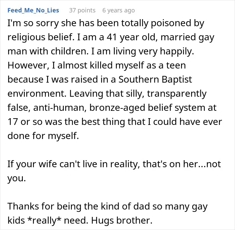Viewport: 235px width, 230px height.
Task: Click the line "man with children"
Action: (x=101, y=51)
